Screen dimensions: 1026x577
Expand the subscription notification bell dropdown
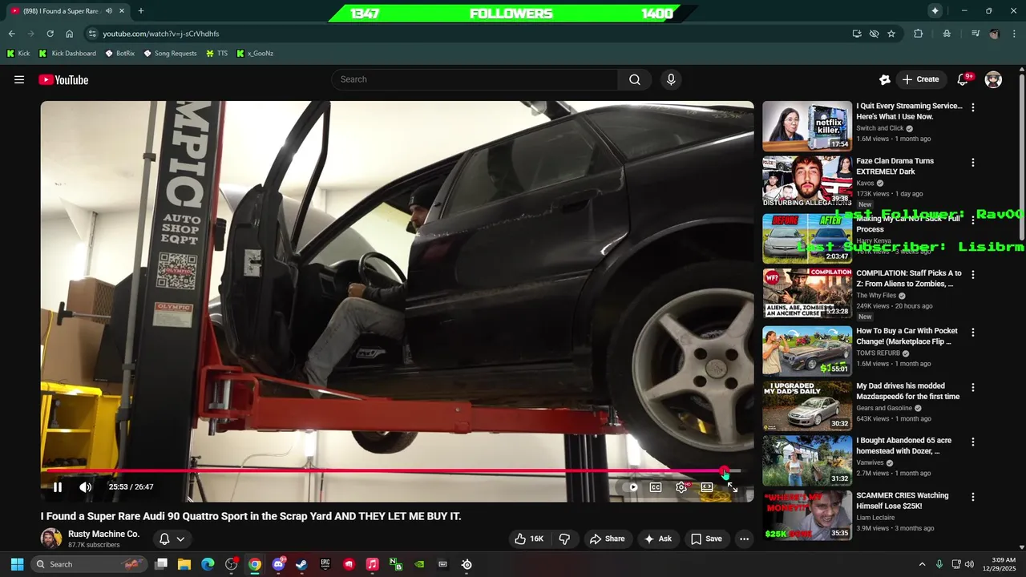172,539
